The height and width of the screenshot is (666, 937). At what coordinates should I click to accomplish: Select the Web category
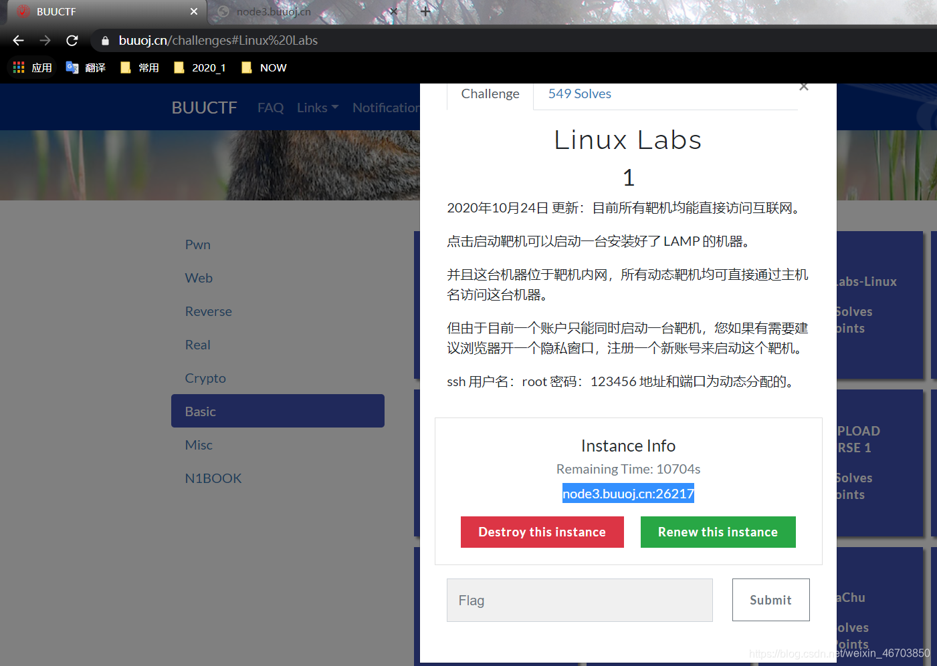(x=278, y=278)
